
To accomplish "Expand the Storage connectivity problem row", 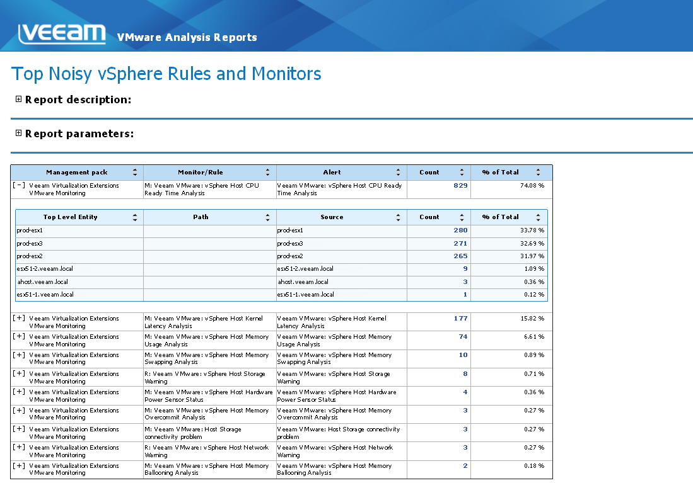I will tap(19, 429).
